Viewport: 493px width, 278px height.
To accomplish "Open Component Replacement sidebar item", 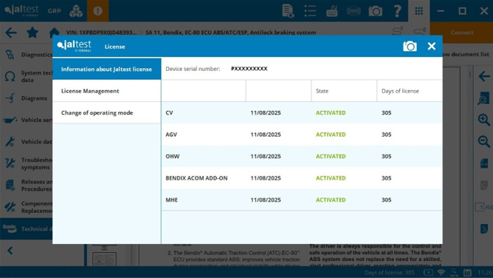I will 27,207.
